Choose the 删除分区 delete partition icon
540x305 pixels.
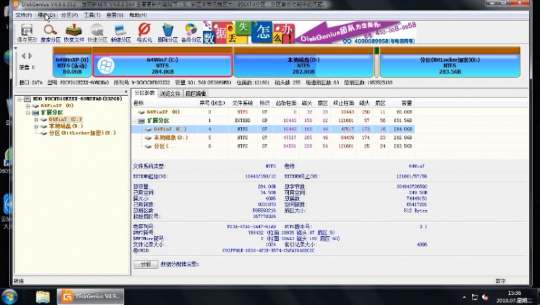coord(167,33)
